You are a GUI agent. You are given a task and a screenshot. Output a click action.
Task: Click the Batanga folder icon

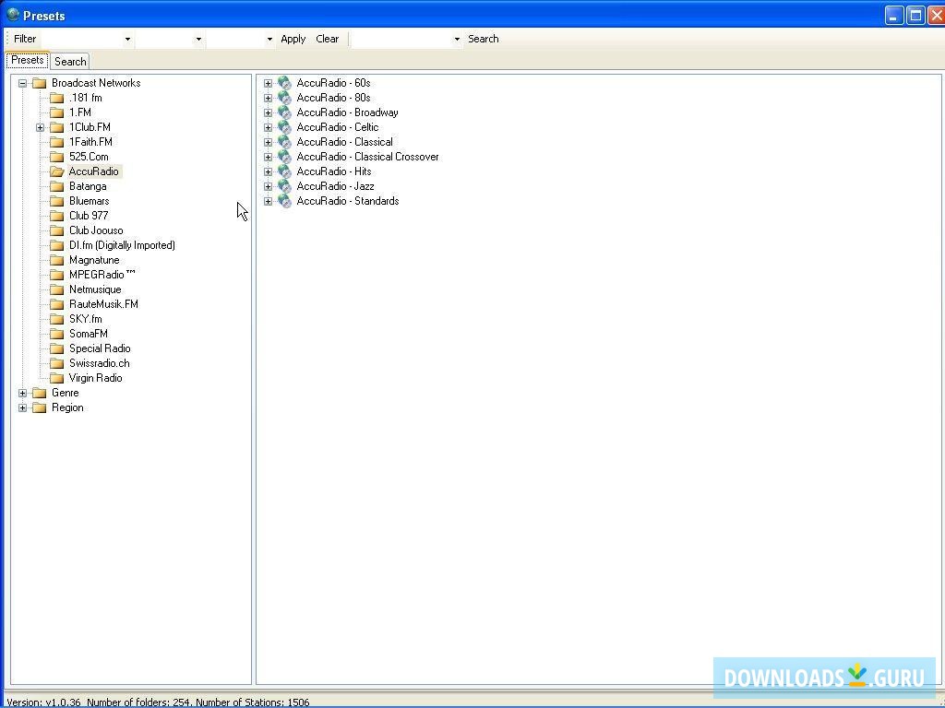pos(56,186)
